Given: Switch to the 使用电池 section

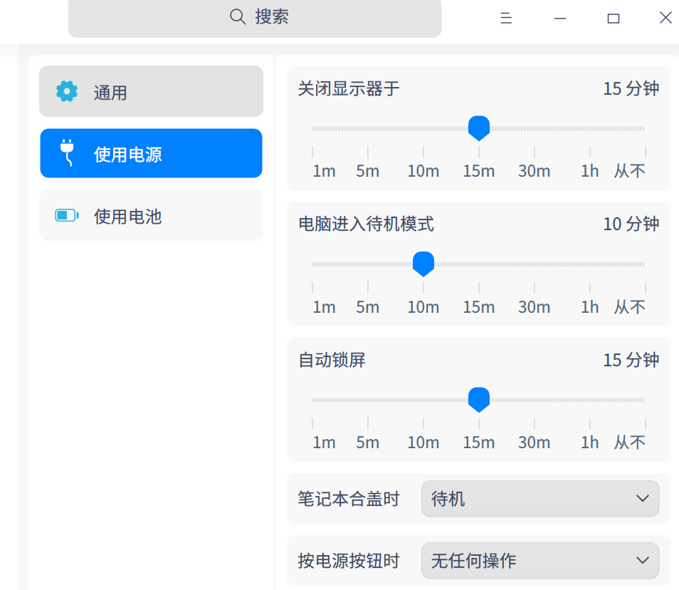Looking at the screenshot, I should (x=151, y=215).
